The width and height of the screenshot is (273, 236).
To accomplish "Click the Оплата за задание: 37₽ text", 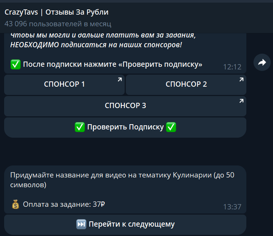I will click(x=63, y=204).
